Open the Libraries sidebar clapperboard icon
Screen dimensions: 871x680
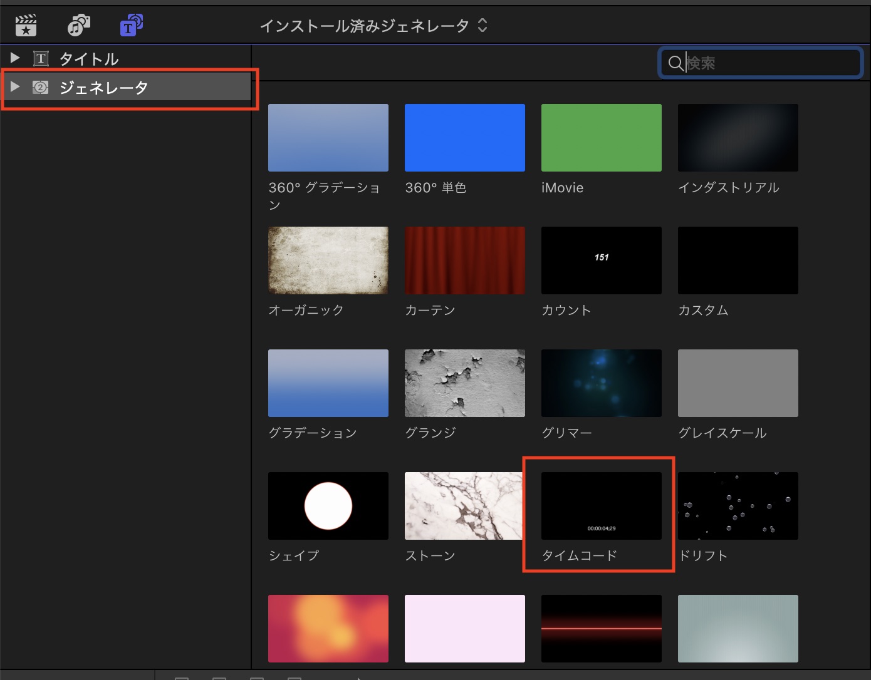click(26, 26)
